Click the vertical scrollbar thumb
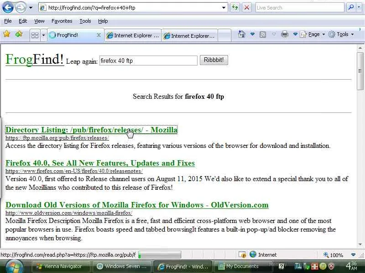The width and height of the screenshot is (365, 273). tap(360, 71)
